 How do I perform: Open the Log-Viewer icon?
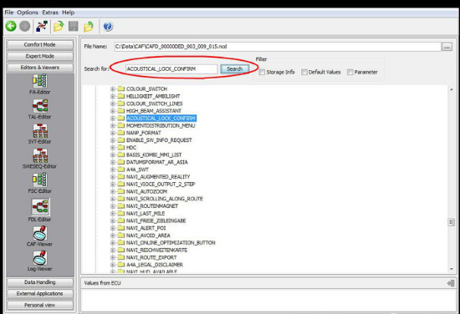point(39,258)
